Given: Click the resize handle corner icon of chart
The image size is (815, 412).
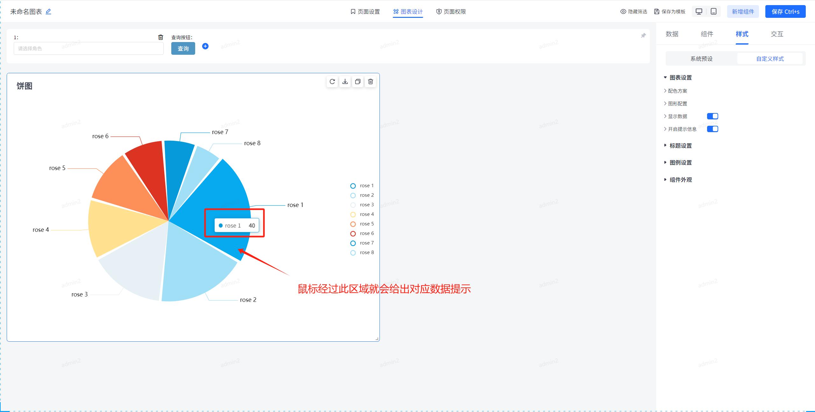Looking at the screenshot, I should pyautogui.click(x=377, y=339).
